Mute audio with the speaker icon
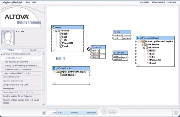The width and height of the screenshot is (180, 117). (x=44, y=113)
